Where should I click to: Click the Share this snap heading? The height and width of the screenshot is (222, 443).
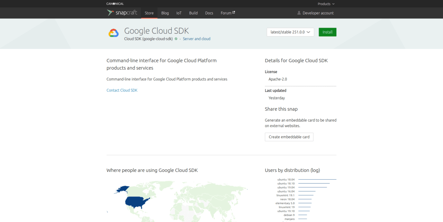coord(281,109)
